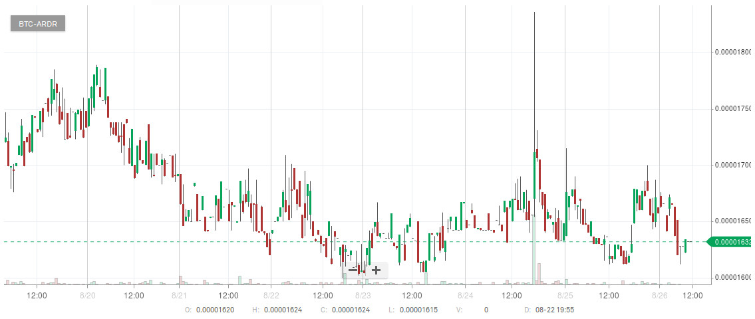Select the high value 0.00001624 after H:

tap(283, 310)
